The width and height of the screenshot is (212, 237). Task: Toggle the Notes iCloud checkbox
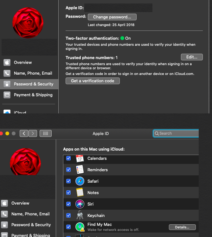click(68, 193)
